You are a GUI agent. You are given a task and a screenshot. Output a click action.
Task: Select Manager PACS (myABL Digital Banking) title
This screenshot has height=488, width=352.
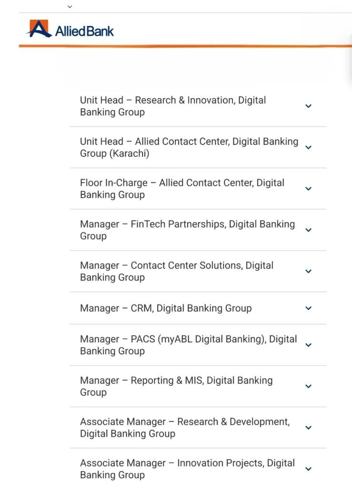188,345
